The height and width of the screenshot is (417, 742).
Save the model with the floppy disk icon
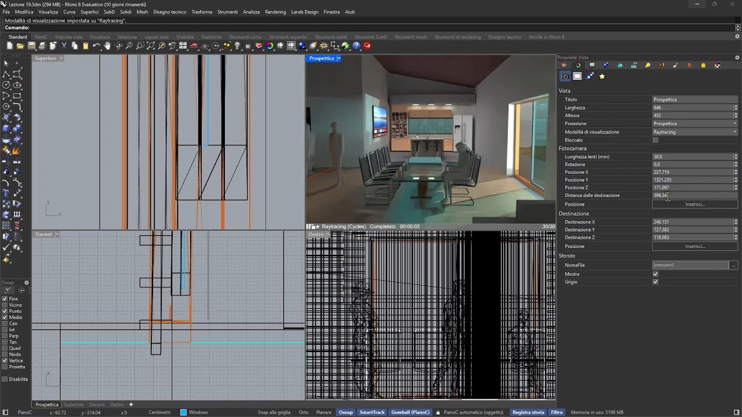click(31, 46)
